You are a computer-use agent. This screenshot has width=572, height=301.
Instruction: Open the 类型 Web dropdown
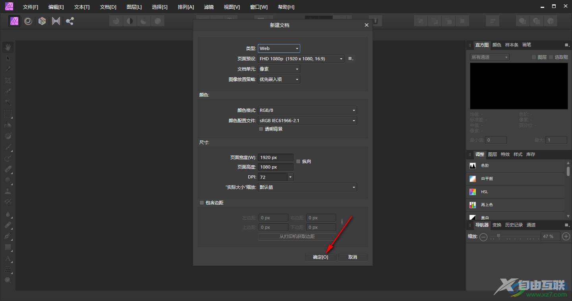[279, 48]
